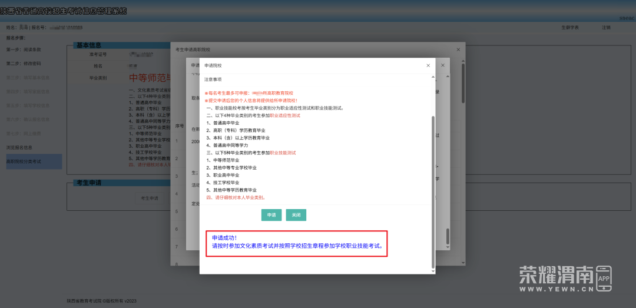Viewport: 636px width, 308px height.
Task: Click the 注意事项 heading in the dialog
Action: coord(213,79)
